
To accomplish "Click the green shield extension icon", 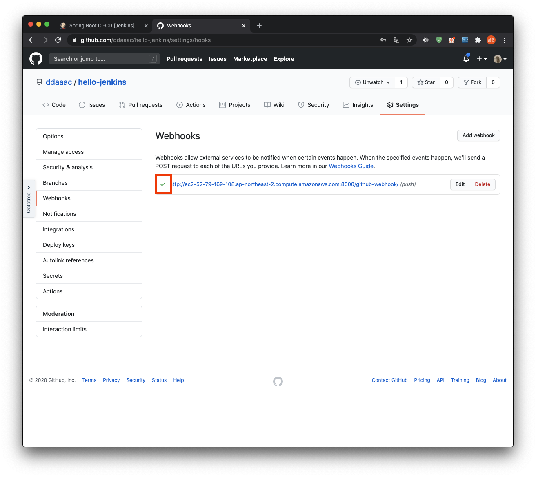I will coord(439,40).
